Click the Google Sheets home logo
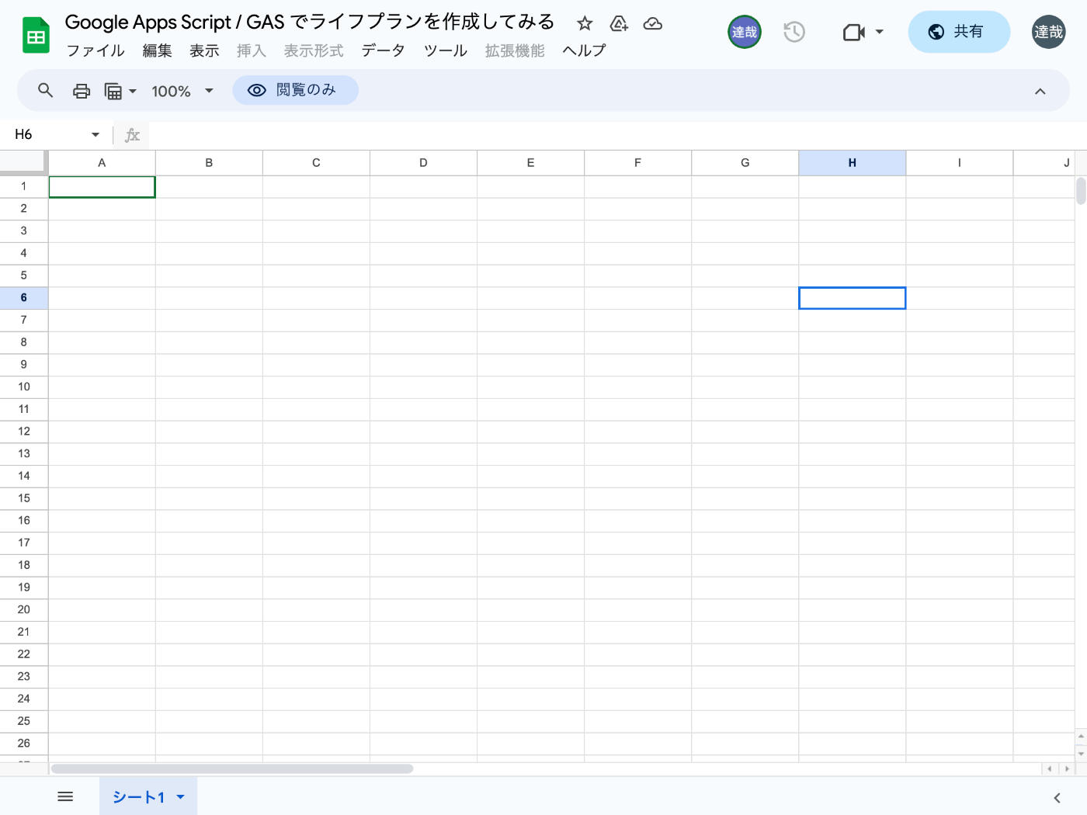 (x=36, y=35)
